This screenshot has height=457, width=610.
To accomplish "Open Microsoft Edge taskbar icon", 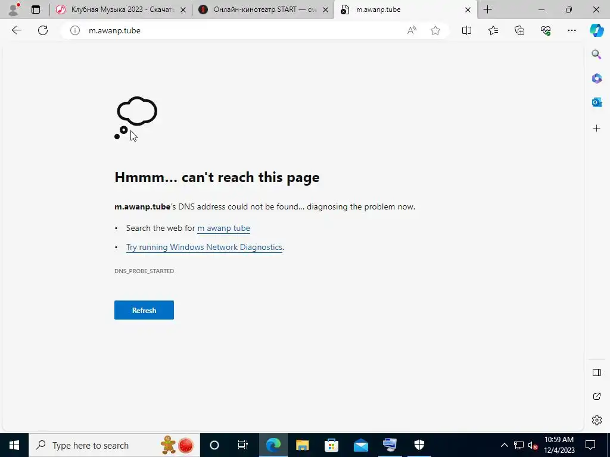I will click(x=273, y=445).
